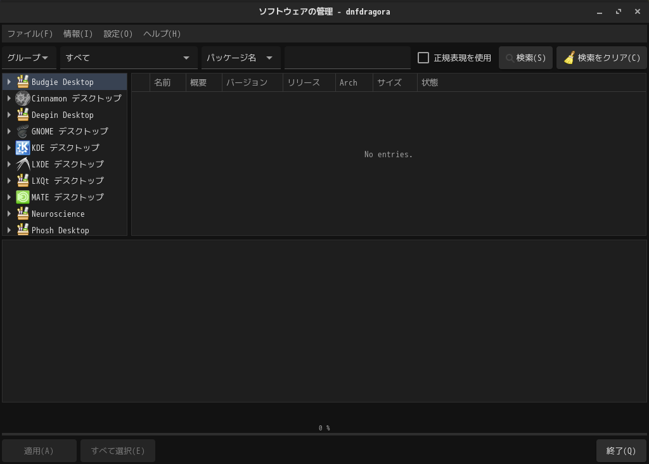Expand the MATE デスクトップ tree node
Screen dimensions: 649x464
click(x=9, y=197)
